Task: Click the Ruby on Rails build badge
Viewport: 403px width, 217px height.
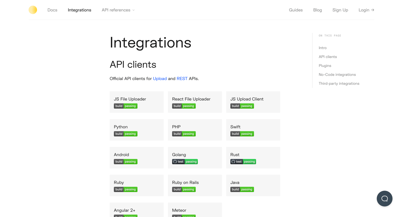Action: tap(184, 190)
